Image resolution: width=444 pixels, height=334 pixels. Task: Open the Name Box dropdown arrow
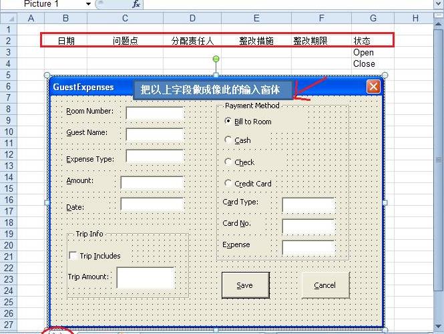[89, 4]
